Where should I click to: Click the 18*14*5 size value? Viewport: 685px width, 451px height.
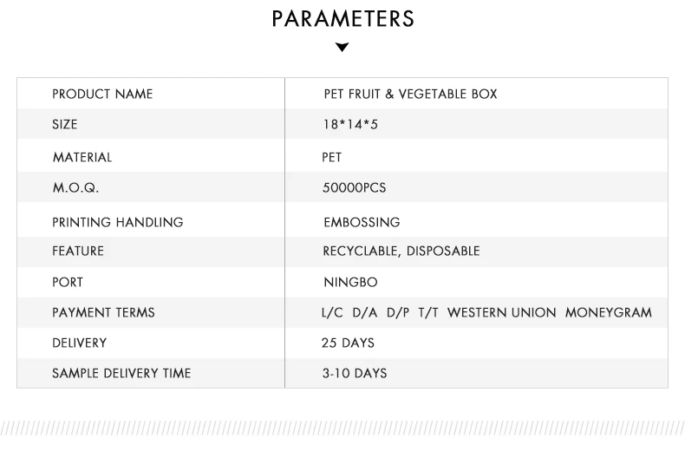[350, 125]
